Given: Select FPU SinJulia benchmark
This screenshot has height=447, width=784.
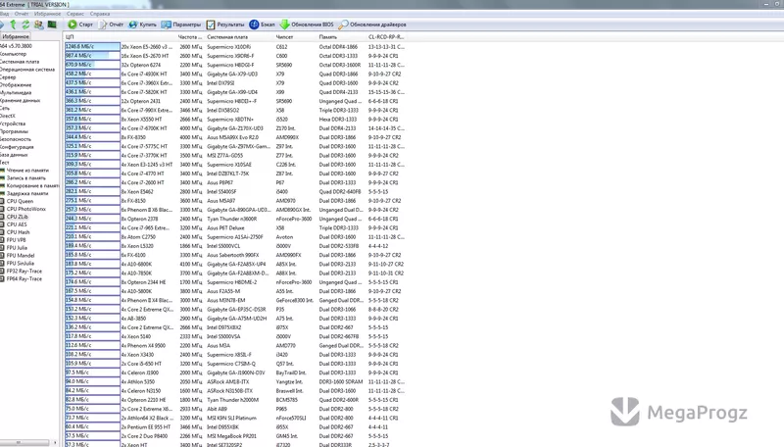Looking at the screenshot, I should 21,263.
